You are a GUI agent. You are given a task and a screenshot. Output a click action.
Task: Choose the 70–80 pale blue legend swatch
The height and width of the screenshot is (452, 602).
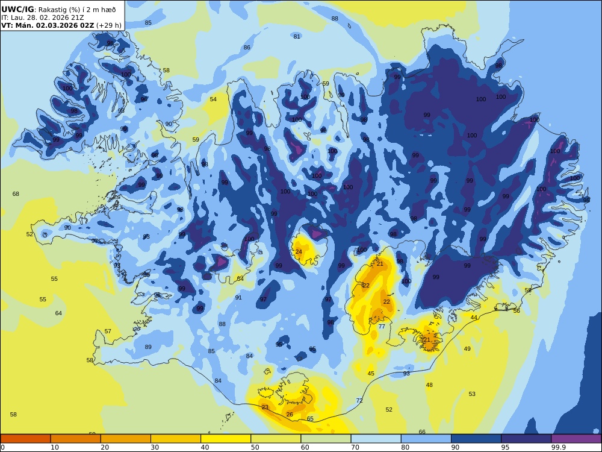[376, 439]
